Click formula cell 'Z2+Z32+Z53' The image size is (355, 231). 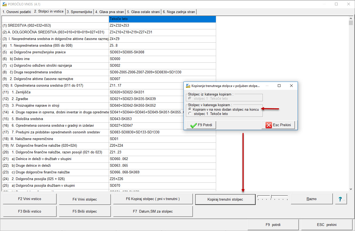[x=162, y=26]
